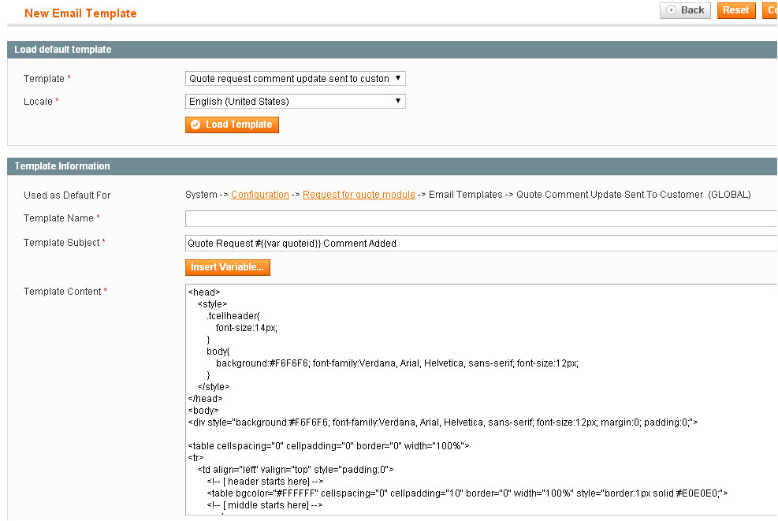Focus the Template Name input field
Screen dimensions: 778x521
482,219
